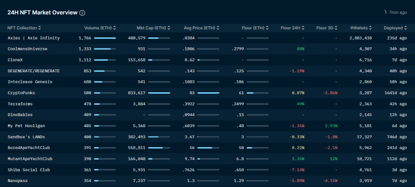Open the Sandbox's LANDs collection

coord(26,137)
